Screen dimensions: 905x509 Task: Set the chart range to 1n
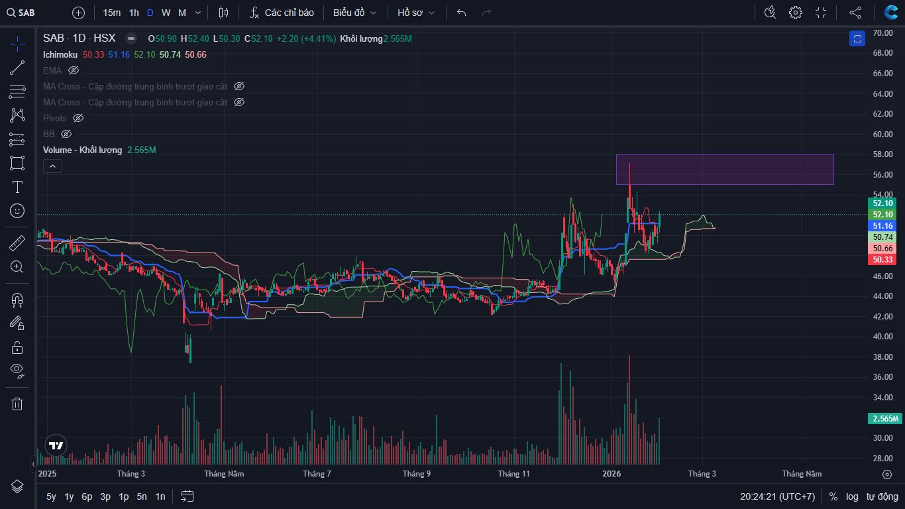[x=160, y=496]
